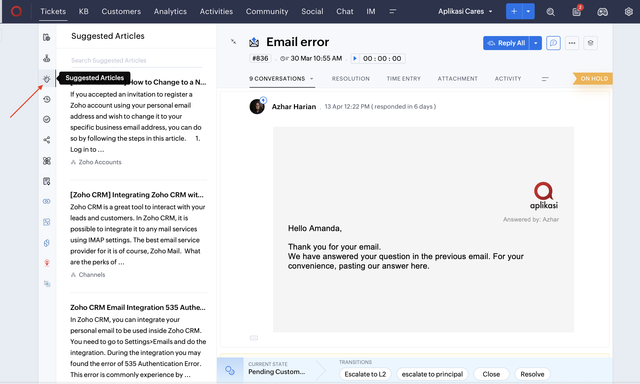The image size is (640, 384).
Task: Expand the message ellipsis quoted text
Action: [254, 338]
